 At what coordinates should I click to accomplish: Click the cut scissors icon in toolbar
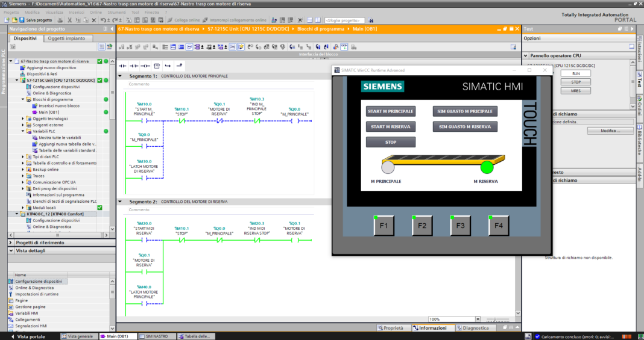click(71, 20)
